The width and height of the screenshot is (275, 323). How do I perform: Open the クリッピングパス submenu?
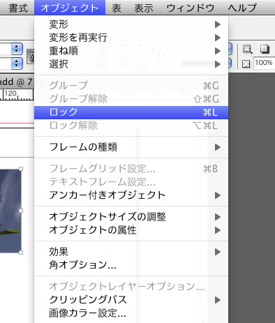tap(131, 300)
